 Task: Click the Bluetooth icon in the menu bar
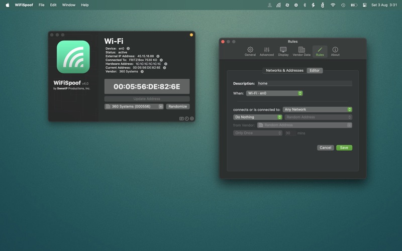tap(305, 5)
